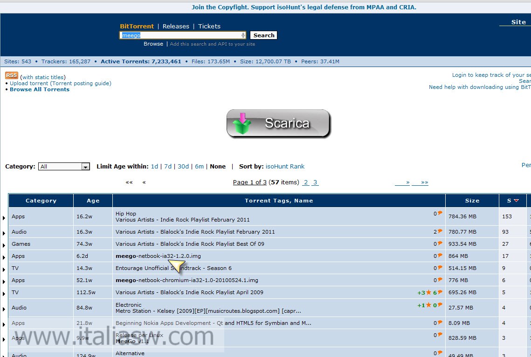Image resolution: width=531 pixels, height=357 pixels.
Task: Expand the TV 112.5w row arrow
Action: [x=4, y=294]
